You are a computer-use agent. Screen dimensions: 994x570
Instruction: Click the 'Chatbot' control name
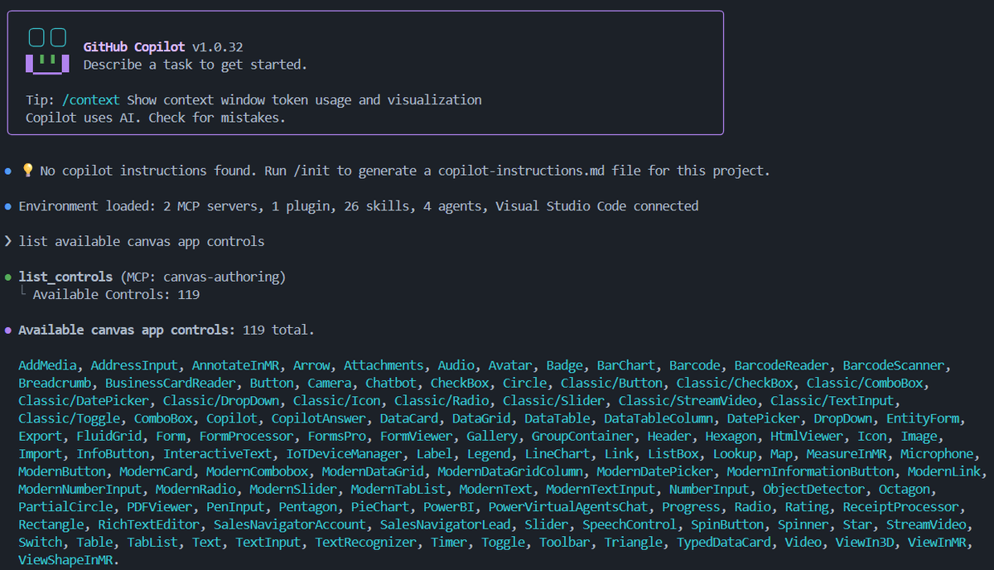[x=391, y=384]
